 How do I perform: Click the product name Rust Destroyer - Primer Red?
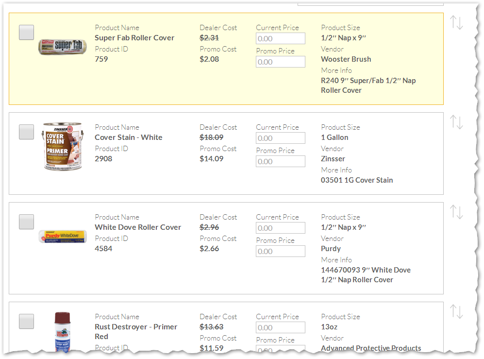tap(136, 331)
